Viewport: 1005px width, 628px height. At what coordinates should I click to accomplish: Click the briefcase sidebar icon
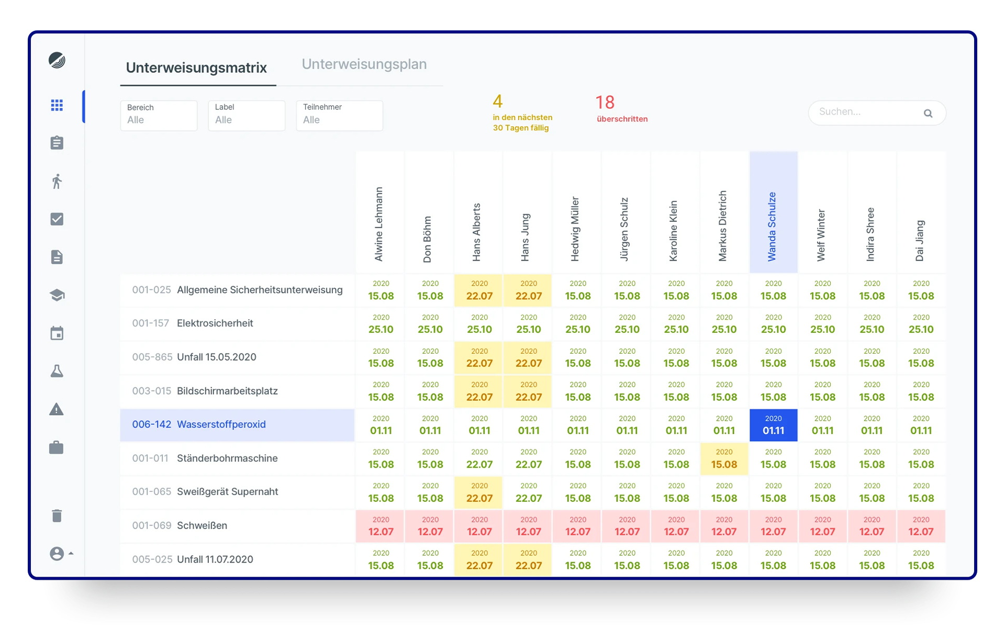coord(57,447)
